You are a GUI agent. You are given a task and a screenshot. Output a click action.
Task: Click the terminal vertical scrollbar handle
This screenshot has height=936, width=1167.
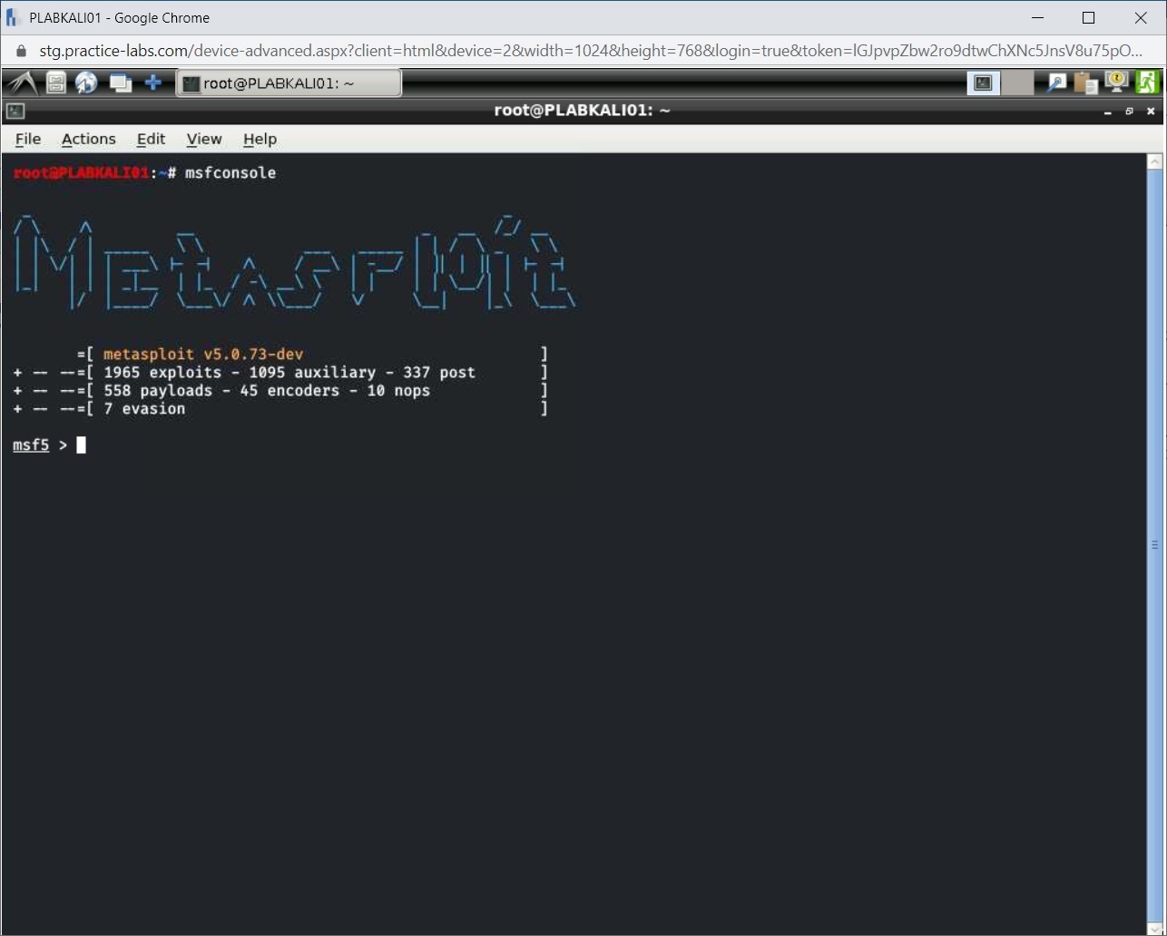pyautogui.click(x=1154, y=544)
